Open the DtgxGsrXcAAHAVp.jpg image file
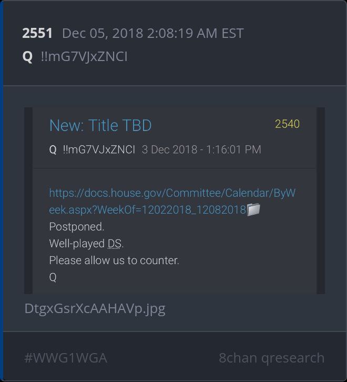This screenshot has width=347, height=382. point(95,309)
